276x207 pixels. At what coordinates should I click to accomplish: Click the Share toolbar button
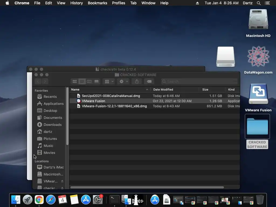click(137, 81)
